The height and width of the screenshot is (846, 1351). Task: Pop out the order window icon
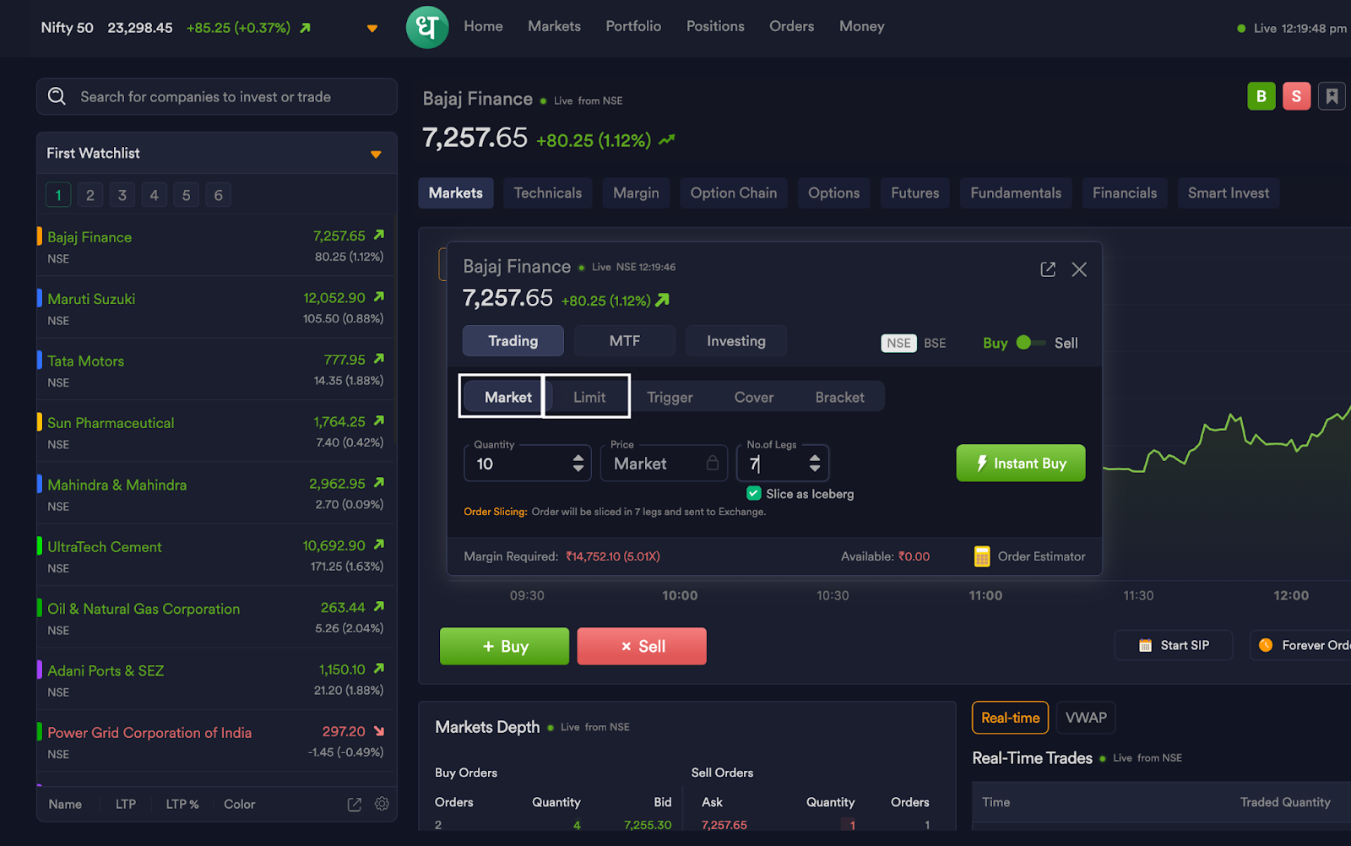tap(1048, 269)
